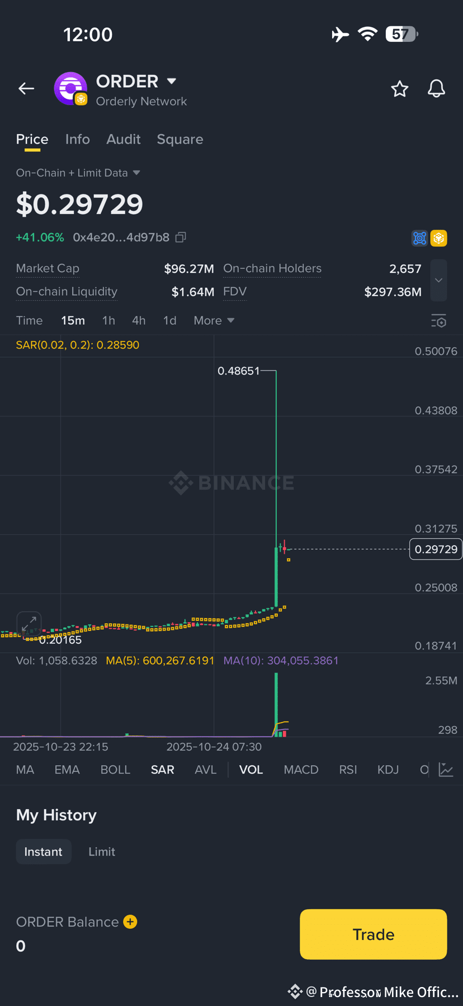463x1006 pixels.
Task: Tap the blue network chain icon
Action: 419,238
